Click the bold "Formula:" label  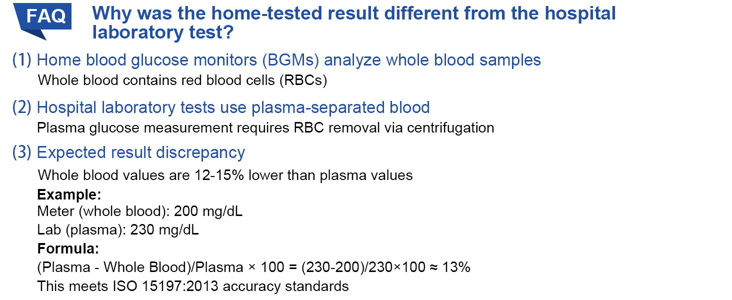coord(68,248)
